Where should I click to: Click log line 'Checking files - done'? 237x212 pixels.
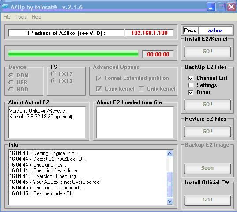pos(43,170)
